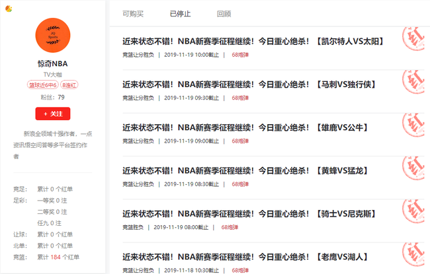Viewport: 430px width, 274px height.
Task: Click the small orange logo icon at top left
Action: [x=9, y=9]
